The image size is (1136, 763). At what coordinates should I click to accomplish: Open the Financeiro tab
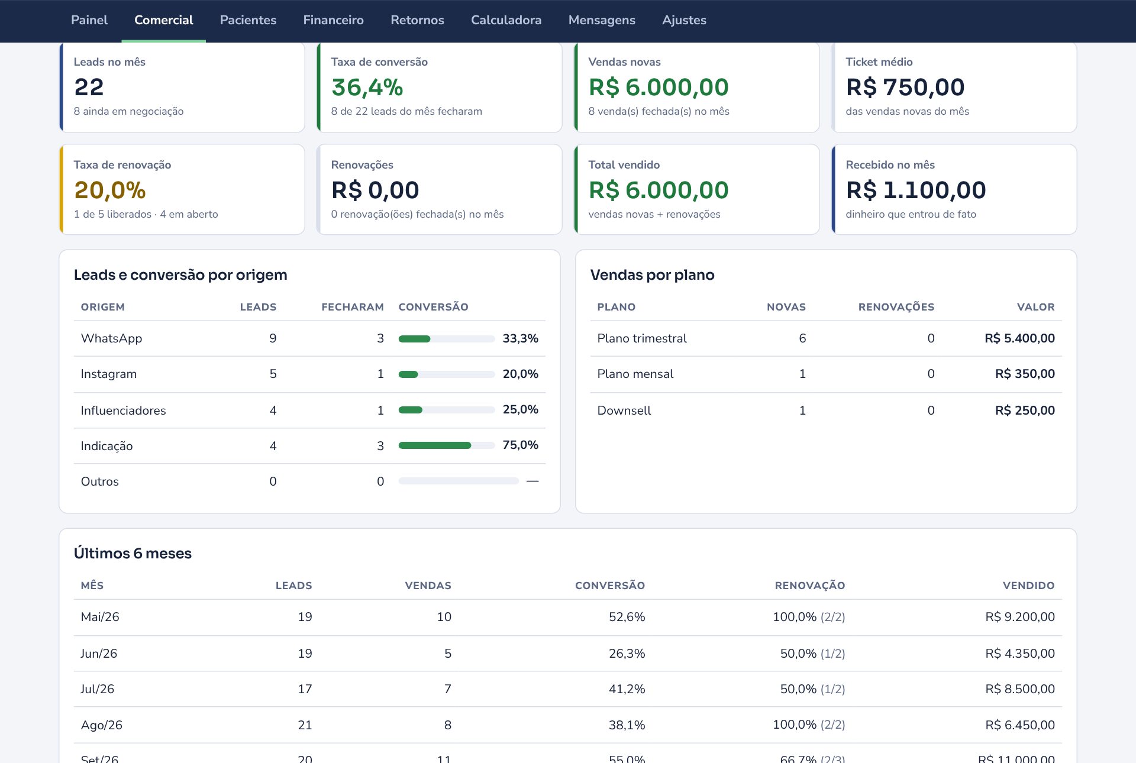coord(333,20)
